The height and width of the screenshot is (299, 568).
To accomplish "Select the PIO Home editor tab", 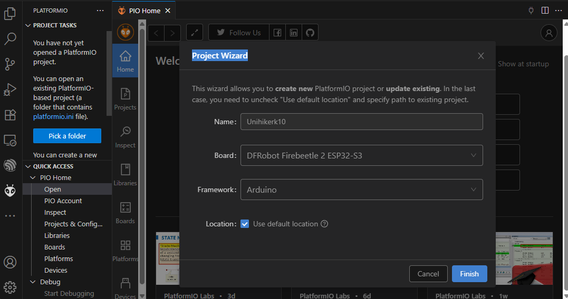I will 144,11.
